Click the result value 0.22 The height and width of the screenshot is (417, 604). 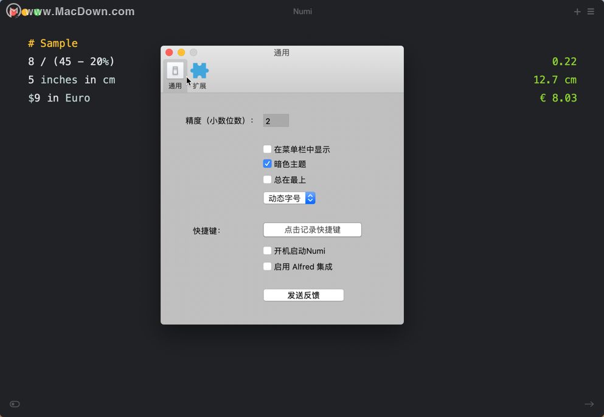(564, 61)
